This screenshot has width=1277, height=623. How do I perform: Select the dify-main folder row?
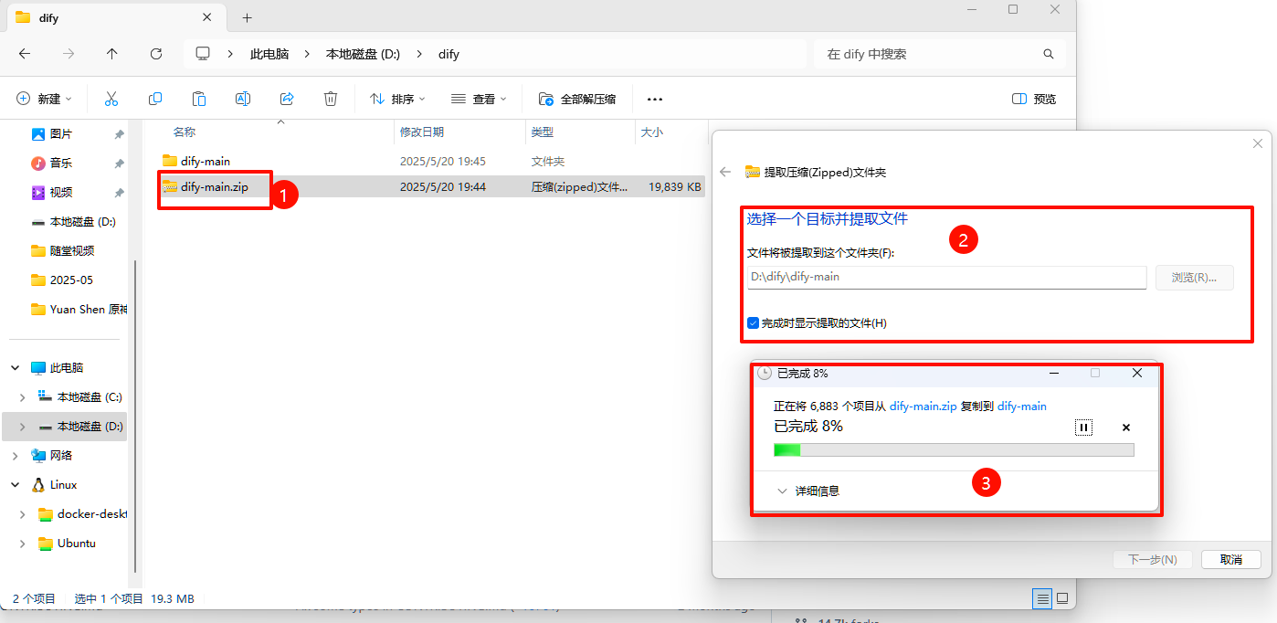pyautogui.click(x=431, y=161)
